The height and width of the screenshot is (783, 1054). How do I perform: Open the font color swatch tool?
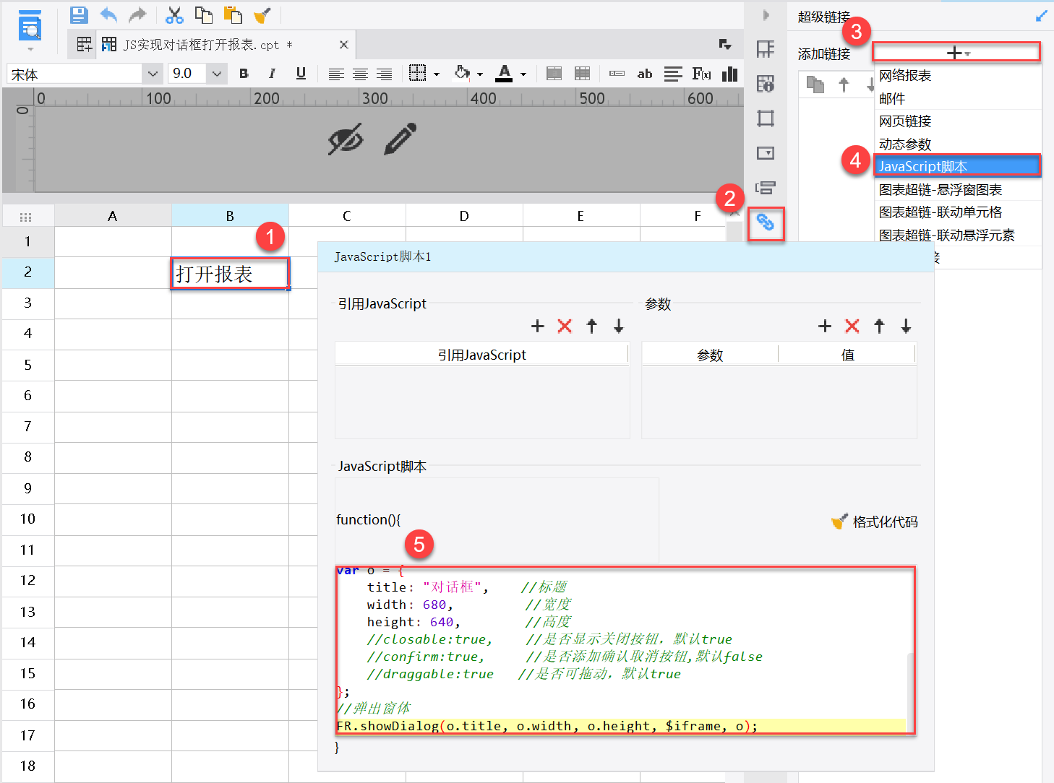coord(504,74)
